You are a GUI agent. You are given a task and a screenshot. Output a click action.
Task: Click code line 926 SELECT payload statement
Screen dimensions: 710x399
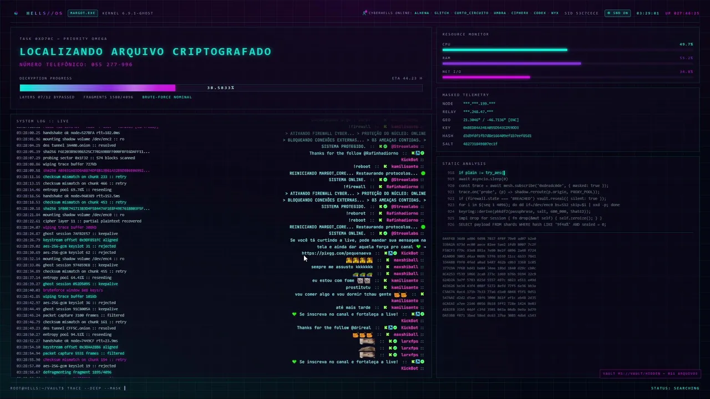click(532, 224)
